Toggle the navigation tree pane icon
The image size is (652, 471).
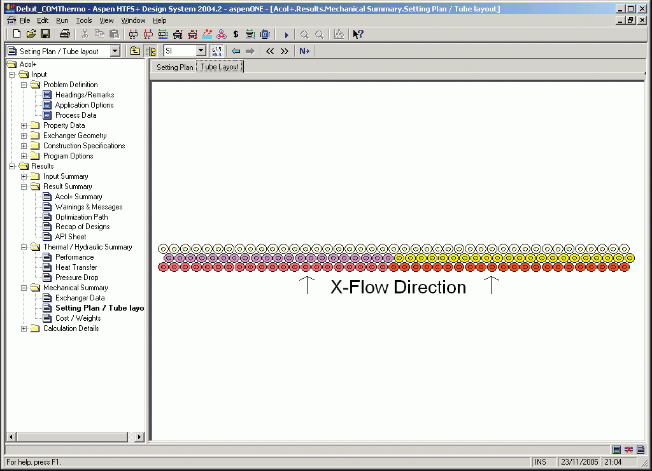(x=150, y=51)
